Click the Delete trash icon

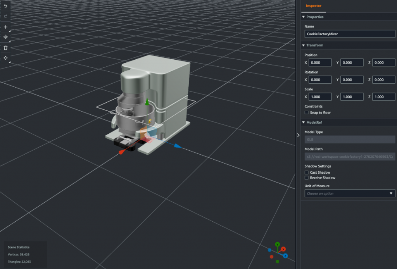click(x=5, y=47)
